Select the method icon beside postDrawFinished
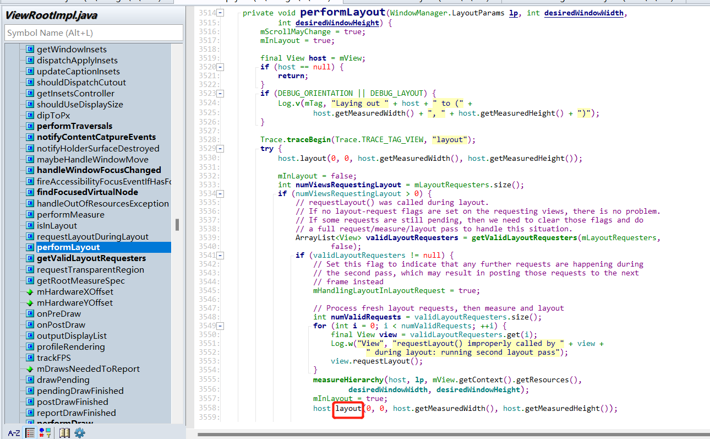Viewport: 710px width, 439px height. coord(30,402)
